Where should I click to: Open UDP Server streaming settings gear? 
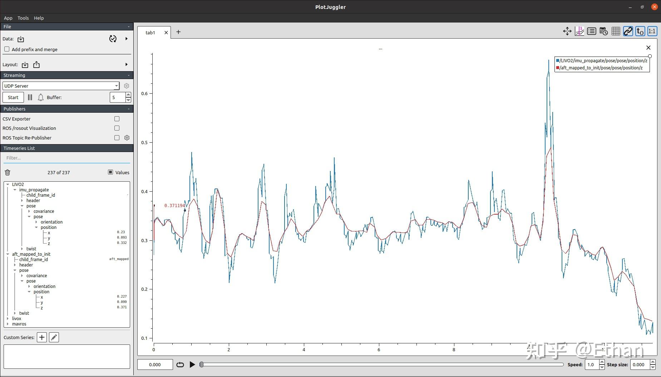(127, 86)
